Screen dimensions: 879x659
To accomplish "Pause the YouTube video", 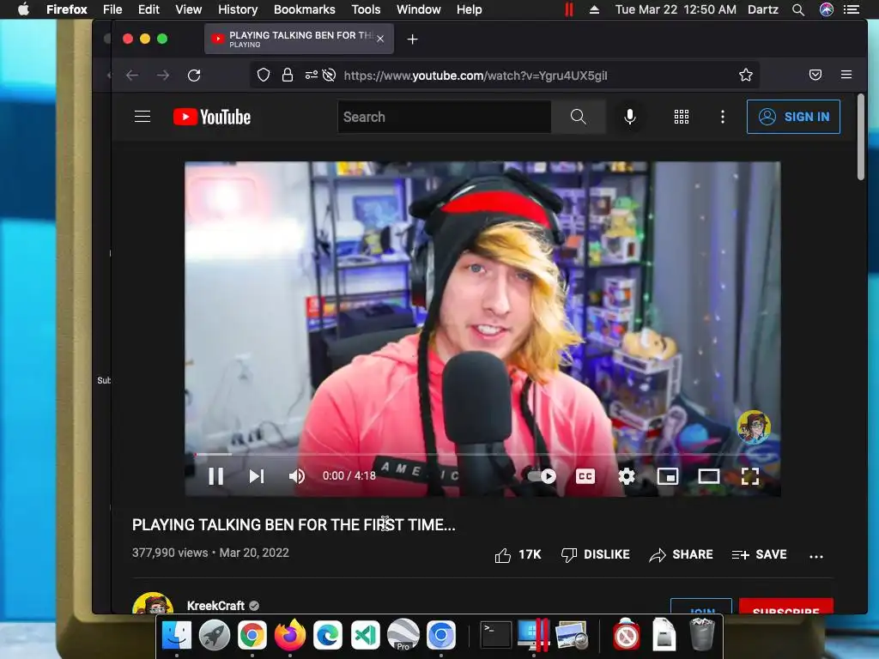I will (x=215, y=476).
